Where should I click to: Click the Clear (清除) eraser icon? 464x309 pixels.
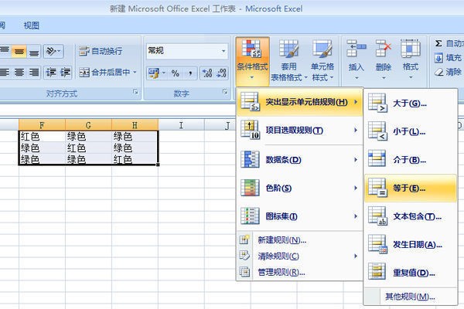pos(438,72)
